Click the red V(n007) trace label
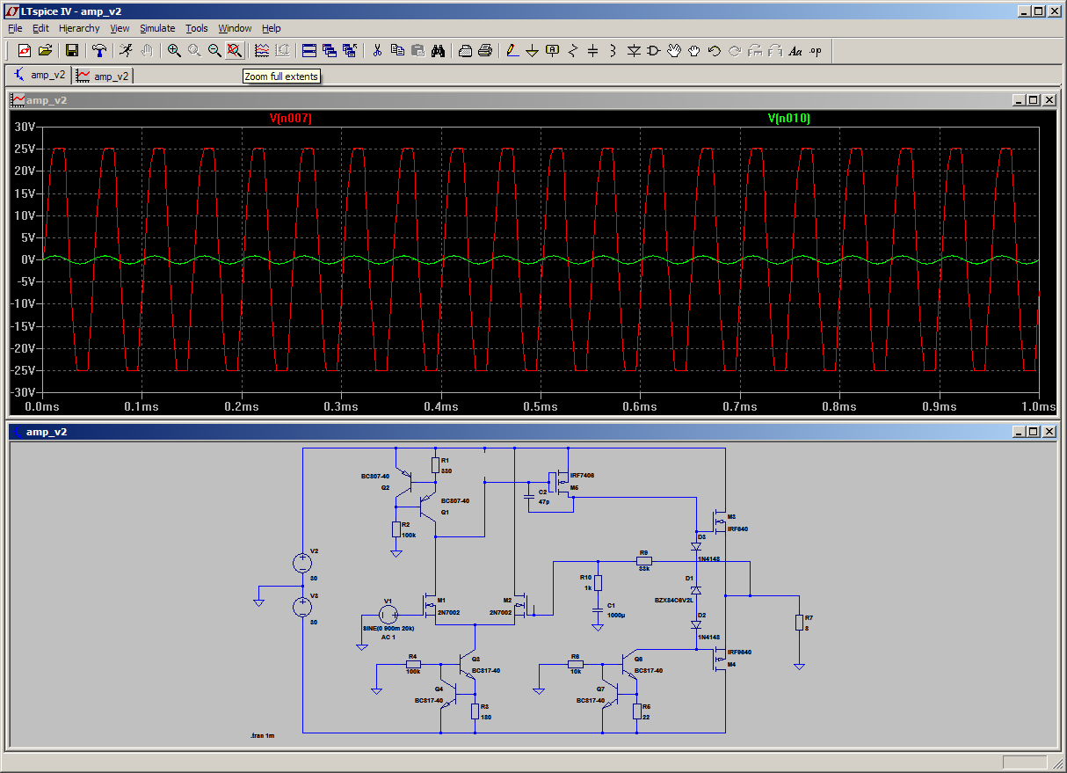Screen dimensions: 1067x773 tap(290, 118)
